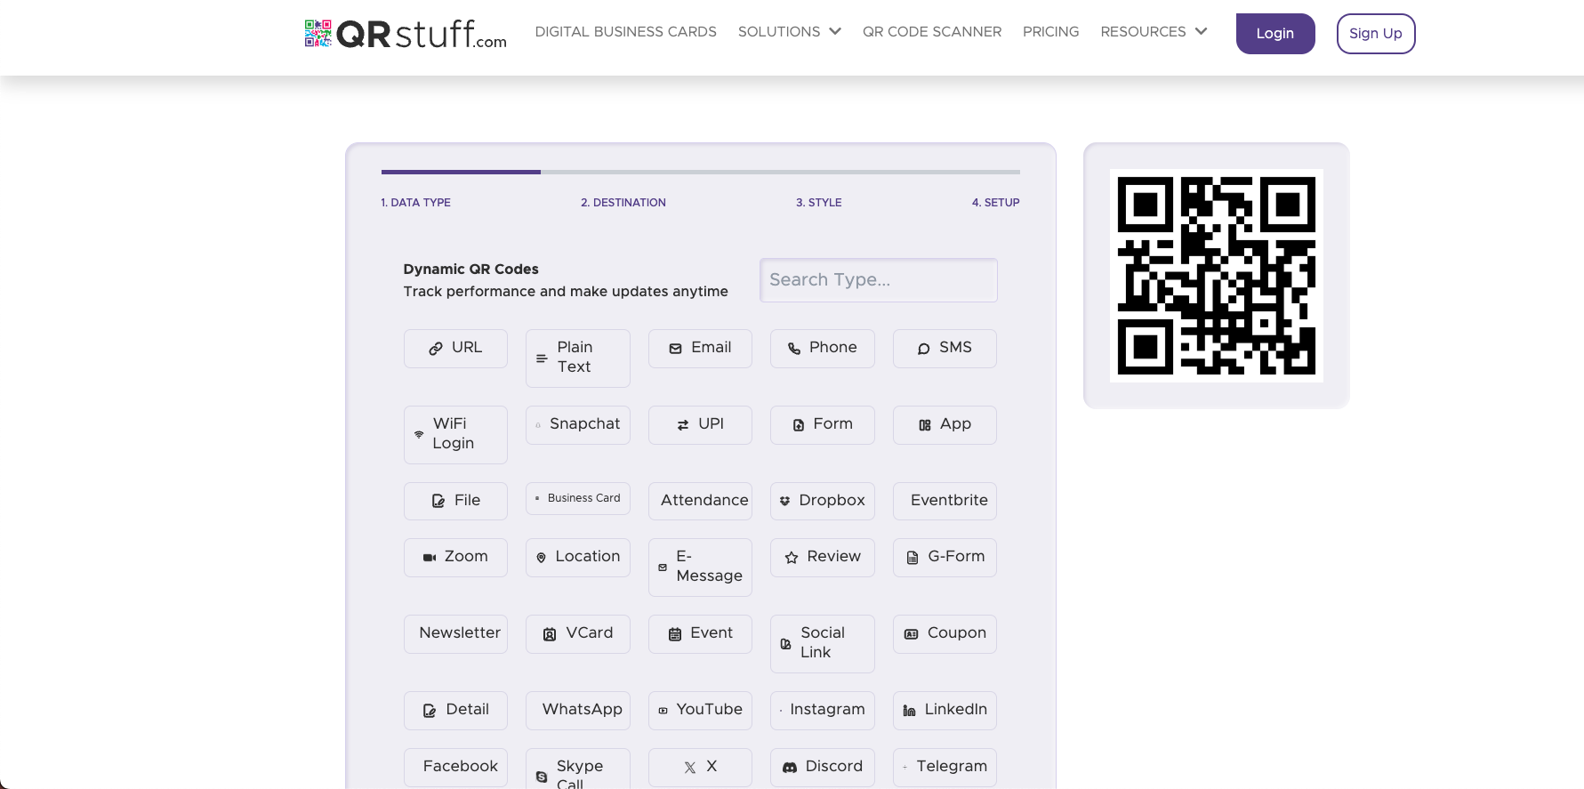Screen dimensions: 1584x789
Task: Click the QRstuff.com logo
Action: point(406,34)
